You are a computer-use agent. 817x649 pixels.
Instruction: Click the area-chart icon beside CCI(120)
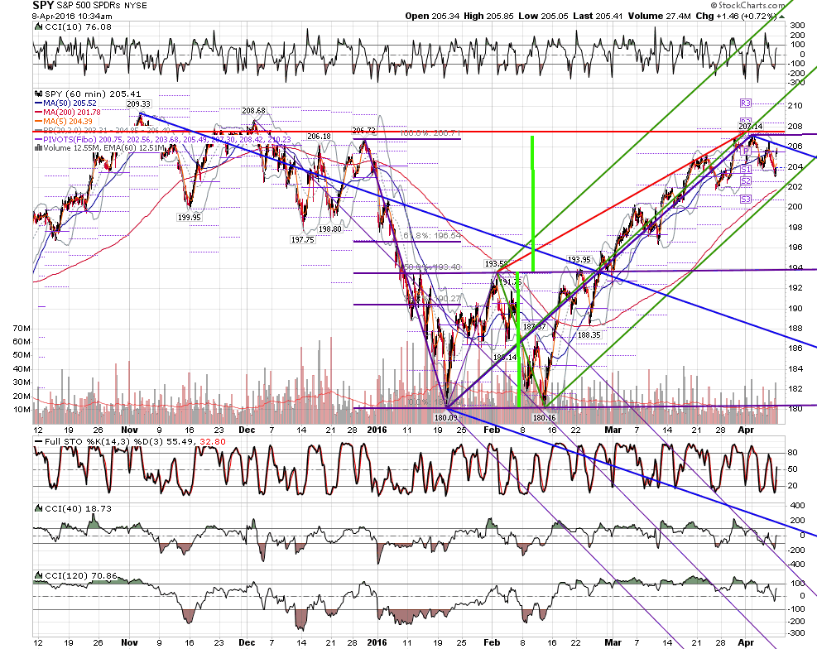pyautogui.click(x=38, y=575)
